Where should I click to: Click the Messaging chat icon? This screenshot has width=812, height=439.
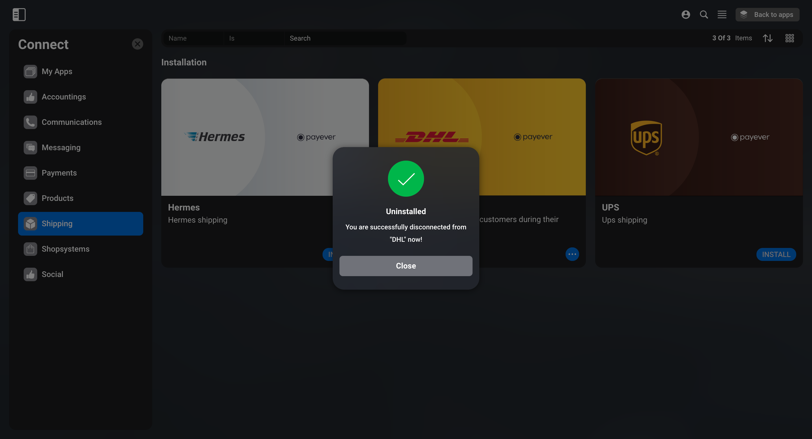coord(30,147)
